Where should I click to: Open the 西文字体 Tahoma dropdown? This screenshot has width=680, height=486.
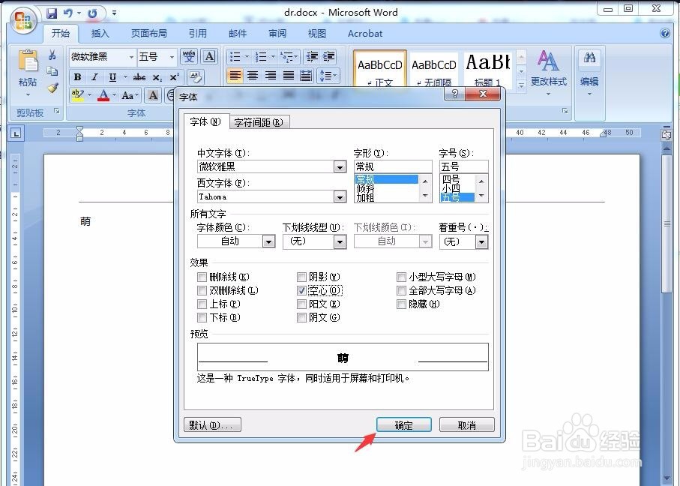point(340,197)
